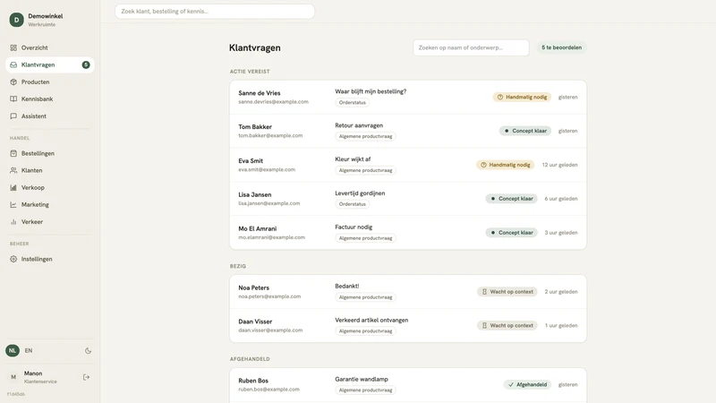Click 'Algemene productvraag' tag under Retour aanvragen
716x403 pixels.
click(x=365, y=136)
